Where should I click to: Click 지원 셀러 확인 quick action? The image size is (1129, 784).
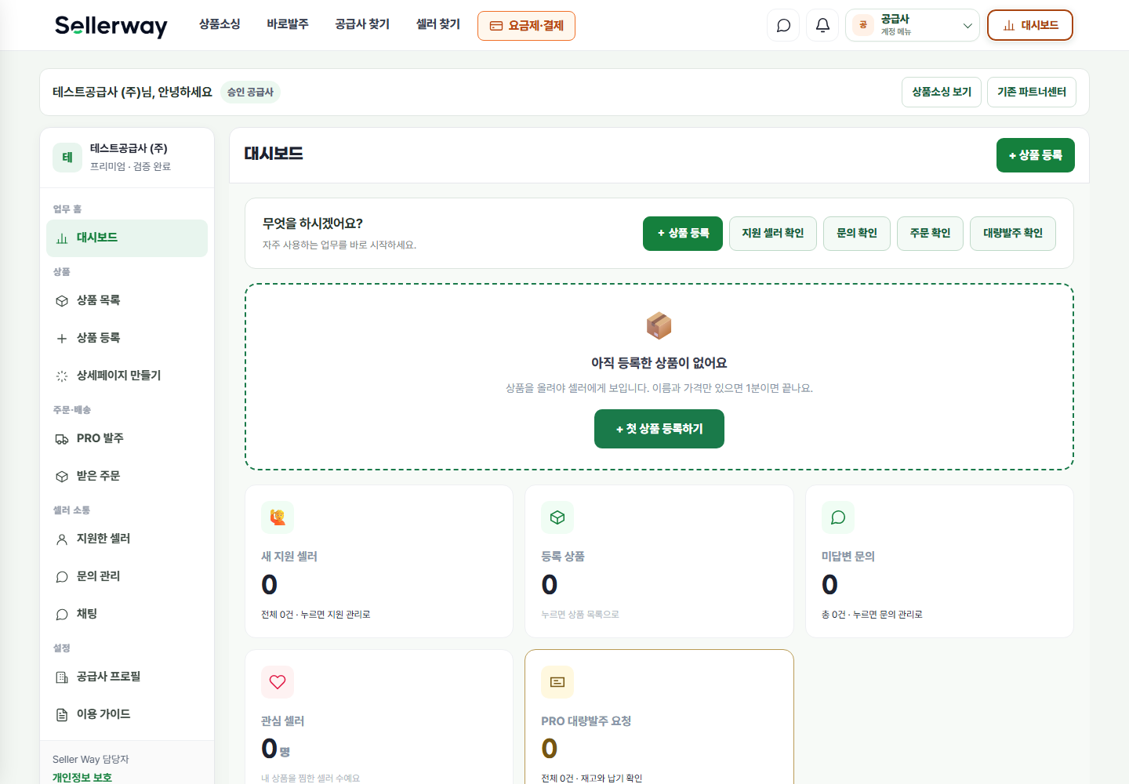(773, 234)
